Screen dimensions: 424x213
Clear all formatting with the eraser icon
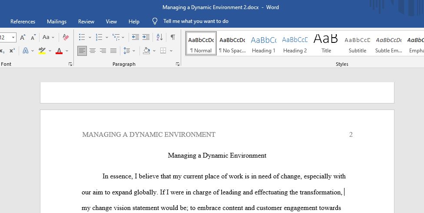coord(66,37)
